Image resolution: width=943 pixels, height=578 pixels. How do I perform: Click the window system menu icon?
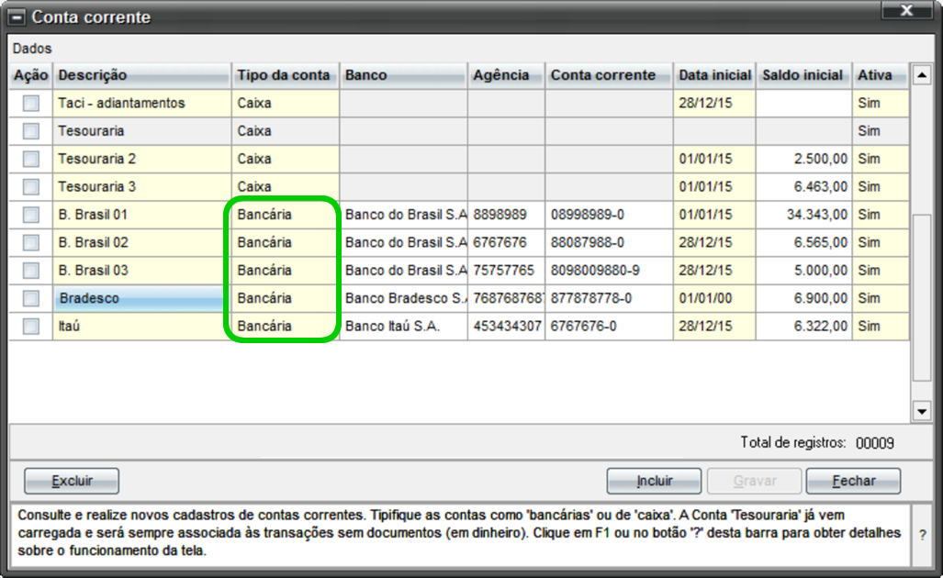pos(17,17)
